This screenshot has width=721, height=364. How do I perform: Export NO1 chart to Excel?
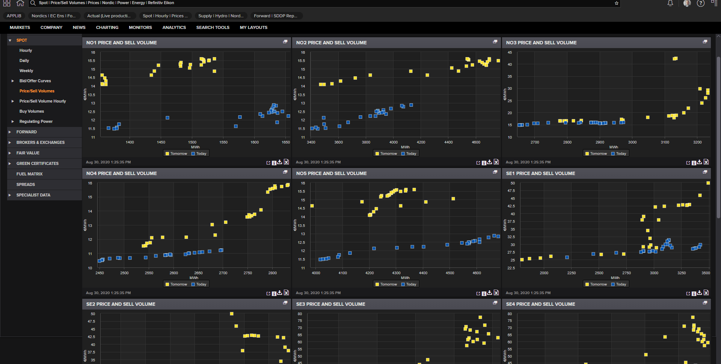286,162
